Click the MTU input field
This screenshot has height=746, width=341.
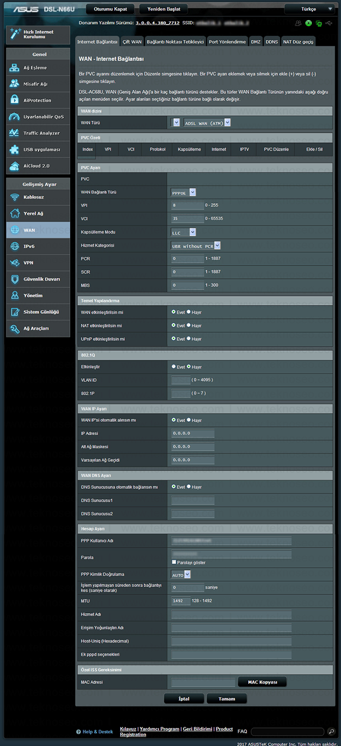181,601
